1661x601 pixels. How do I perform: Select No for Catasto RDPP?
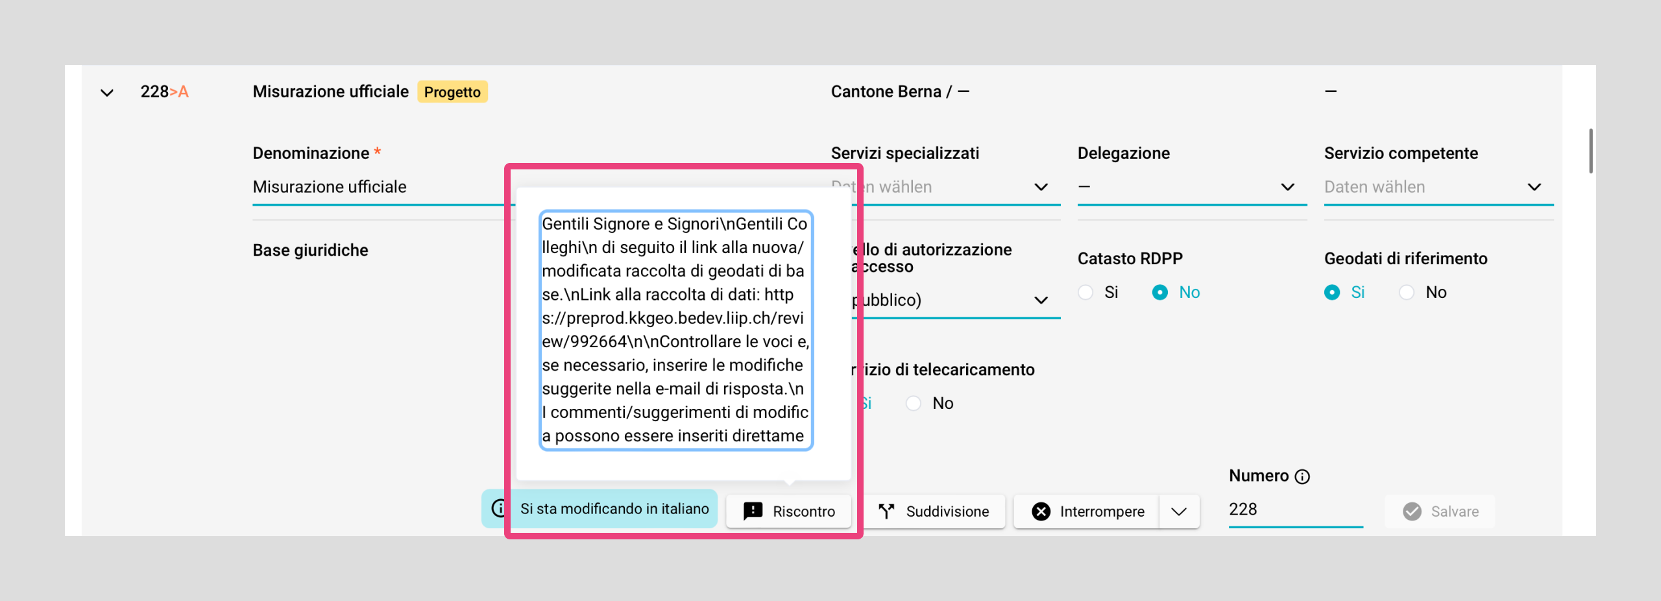(1160, 293)
